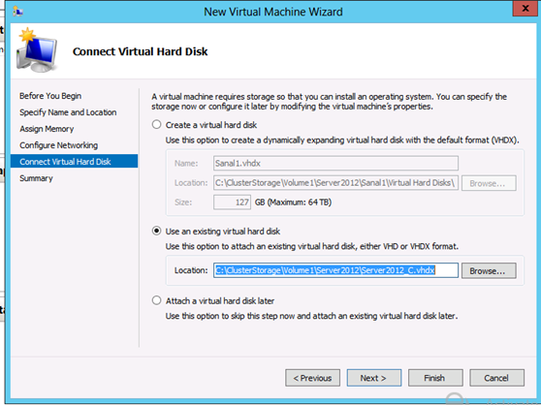
Task: Click the existing disk Location field
Action: 335,270
